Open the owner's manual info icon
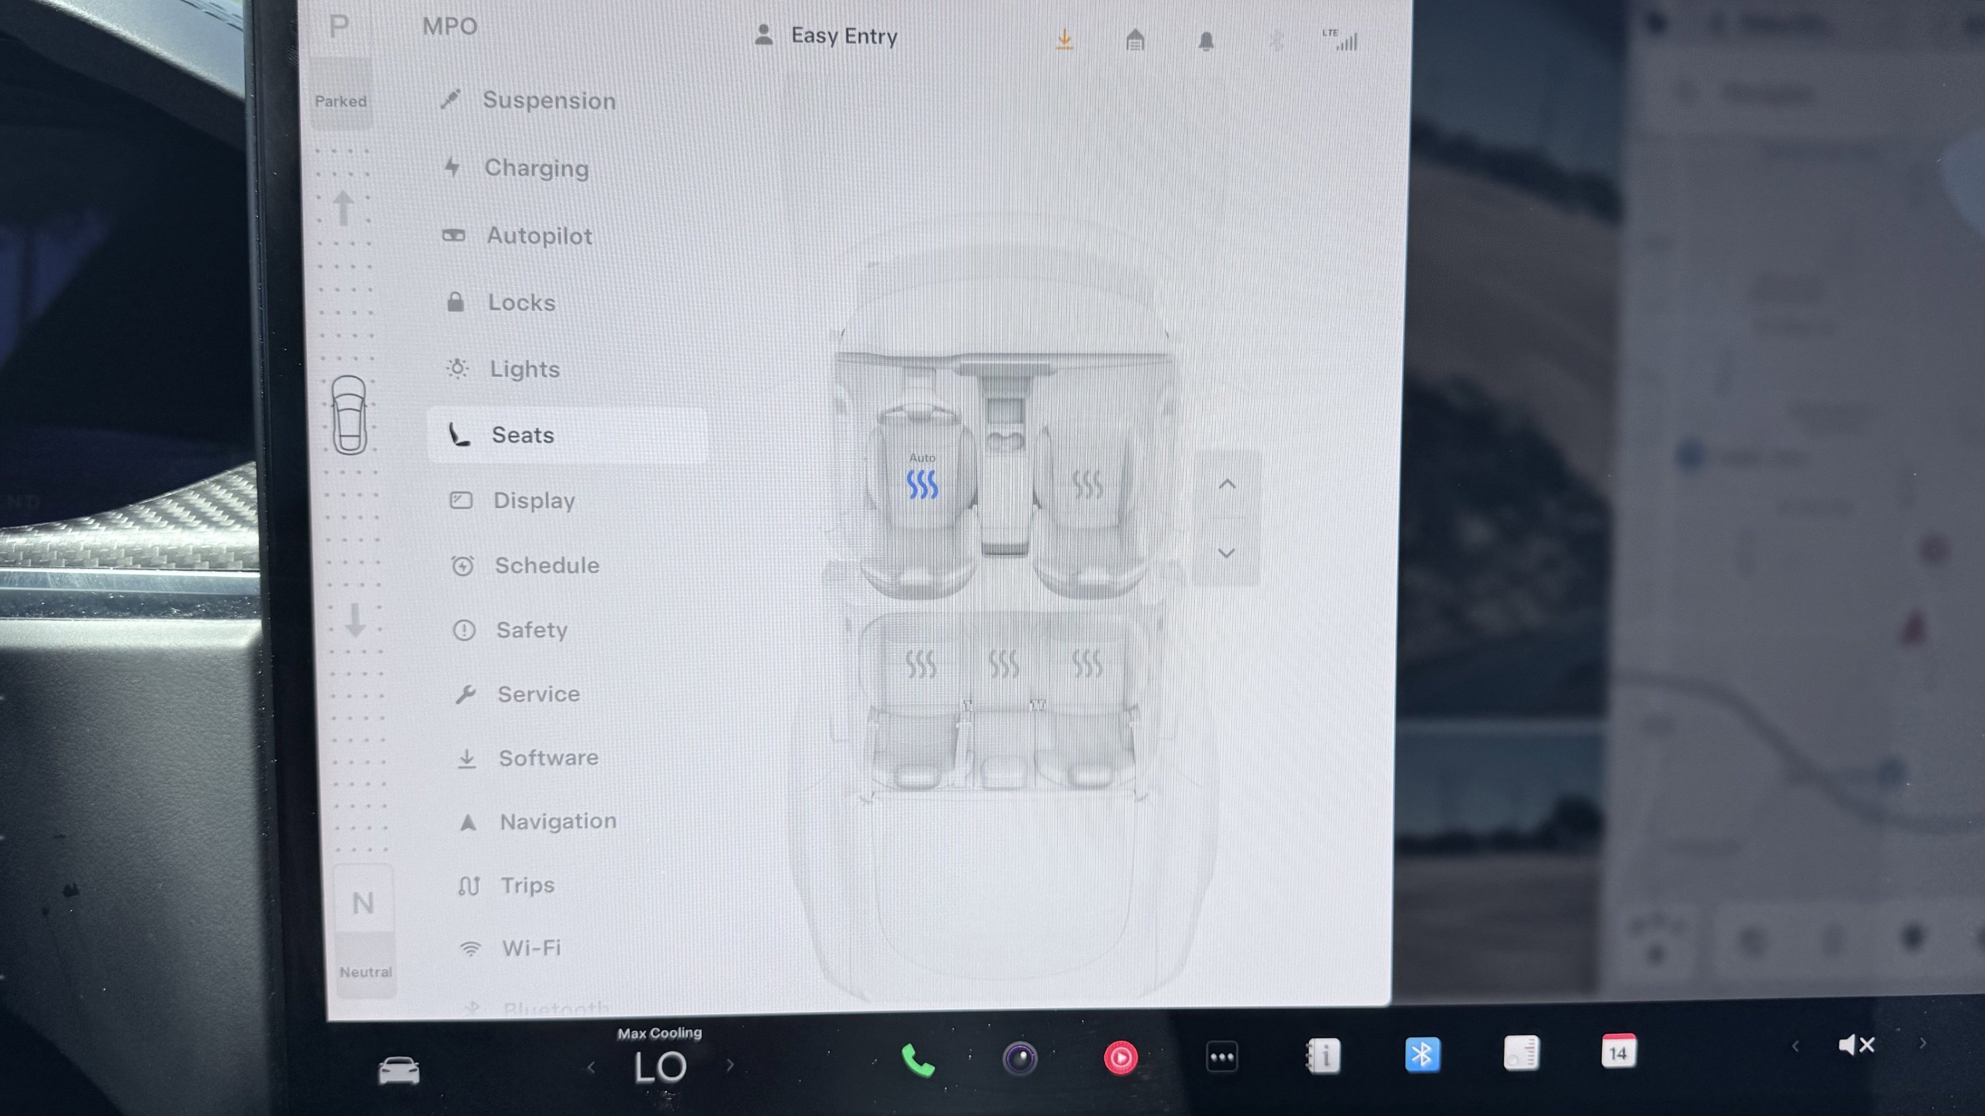 coord(1322,1056)
